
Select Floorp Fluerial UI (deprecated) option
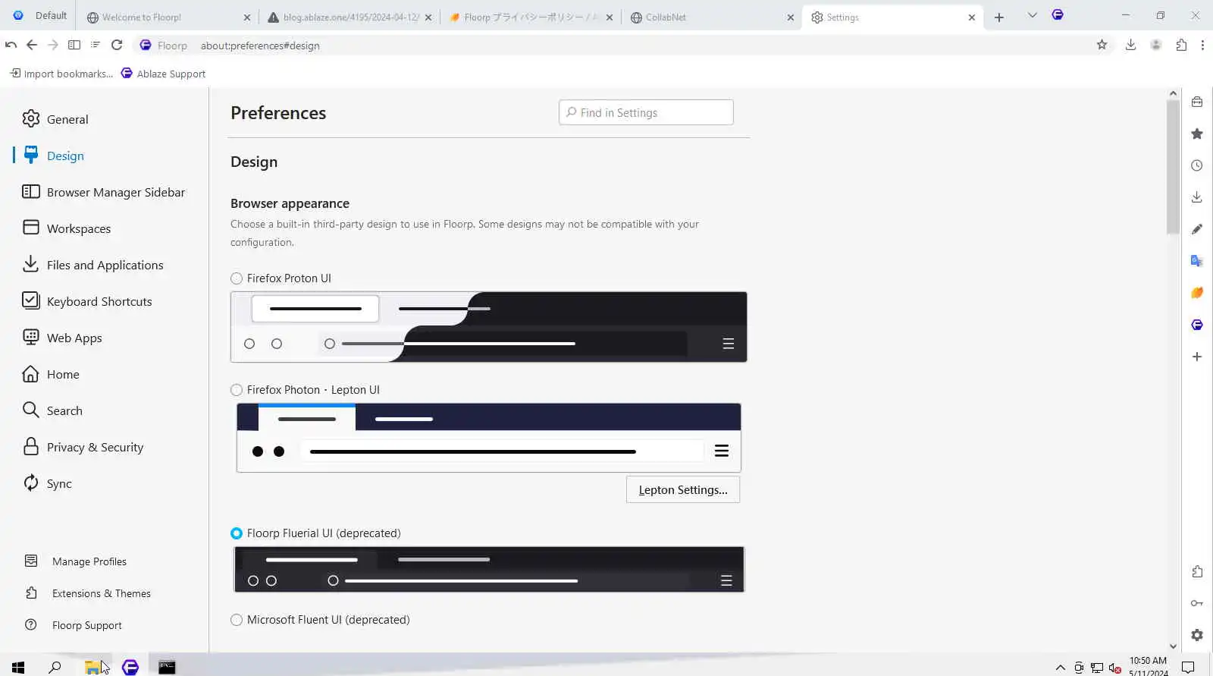point(237,533)
